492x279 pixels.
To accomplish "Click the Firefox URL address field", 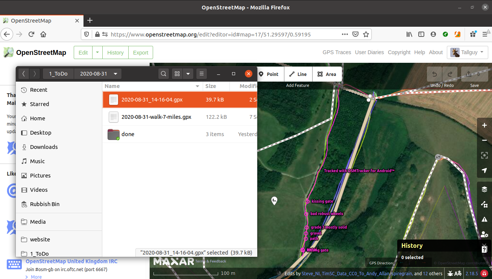I will [226, 34].
